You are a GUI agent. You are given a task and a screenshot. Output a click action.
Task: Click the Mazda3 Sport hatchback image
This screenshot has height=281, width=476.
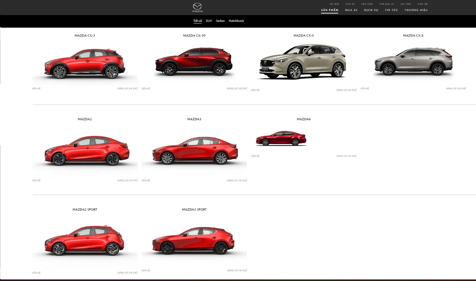click(x=193, y=240)
